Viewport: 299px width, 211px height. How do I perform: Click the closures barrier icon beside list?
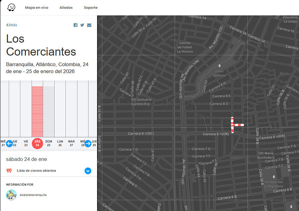pos(9,171)
